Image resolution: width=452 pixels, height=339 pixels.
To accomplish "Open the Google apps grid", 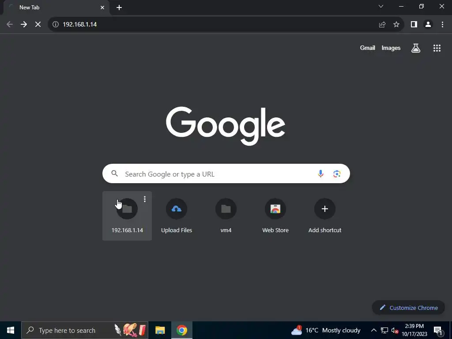I will 437,48.
